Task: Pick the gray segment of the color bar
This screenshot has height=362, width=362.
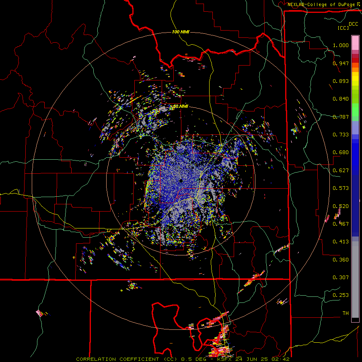Action: (355, 280)
